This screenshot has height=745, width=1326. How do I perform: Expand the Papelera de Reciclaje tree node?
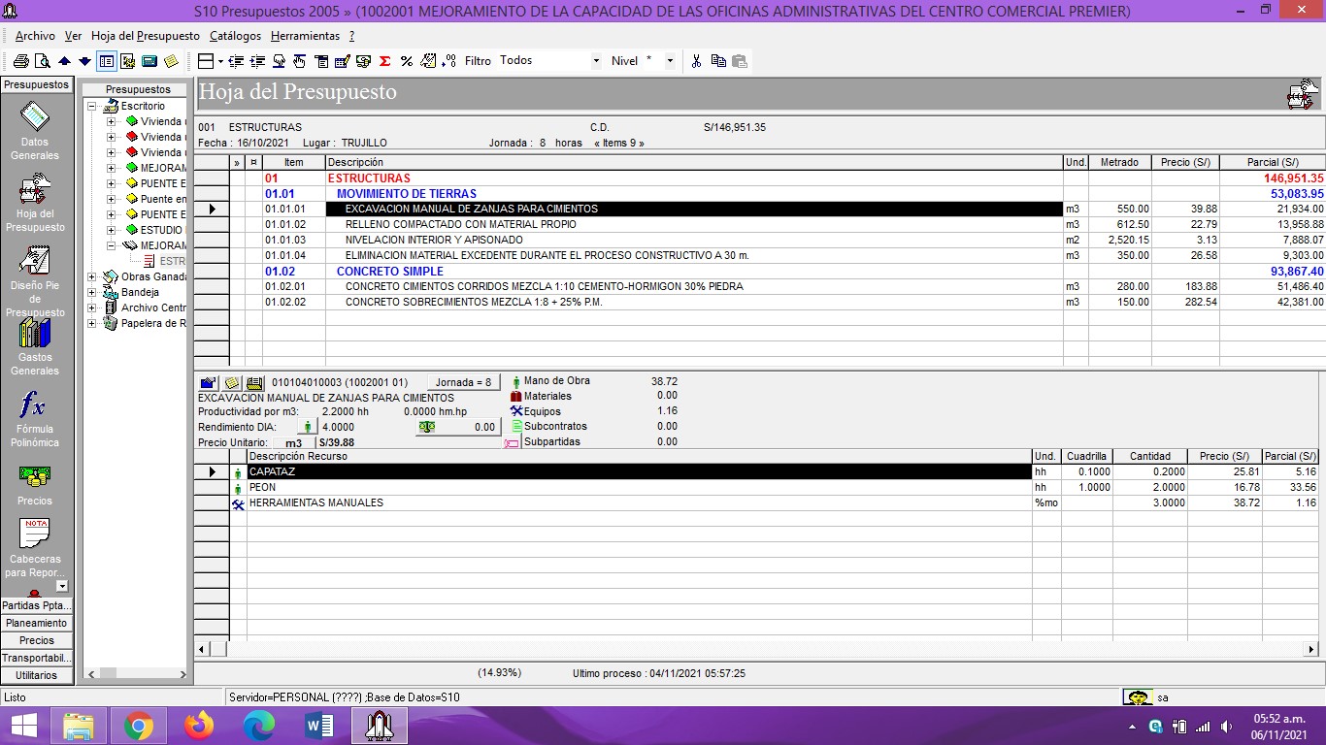click(92, 323)
